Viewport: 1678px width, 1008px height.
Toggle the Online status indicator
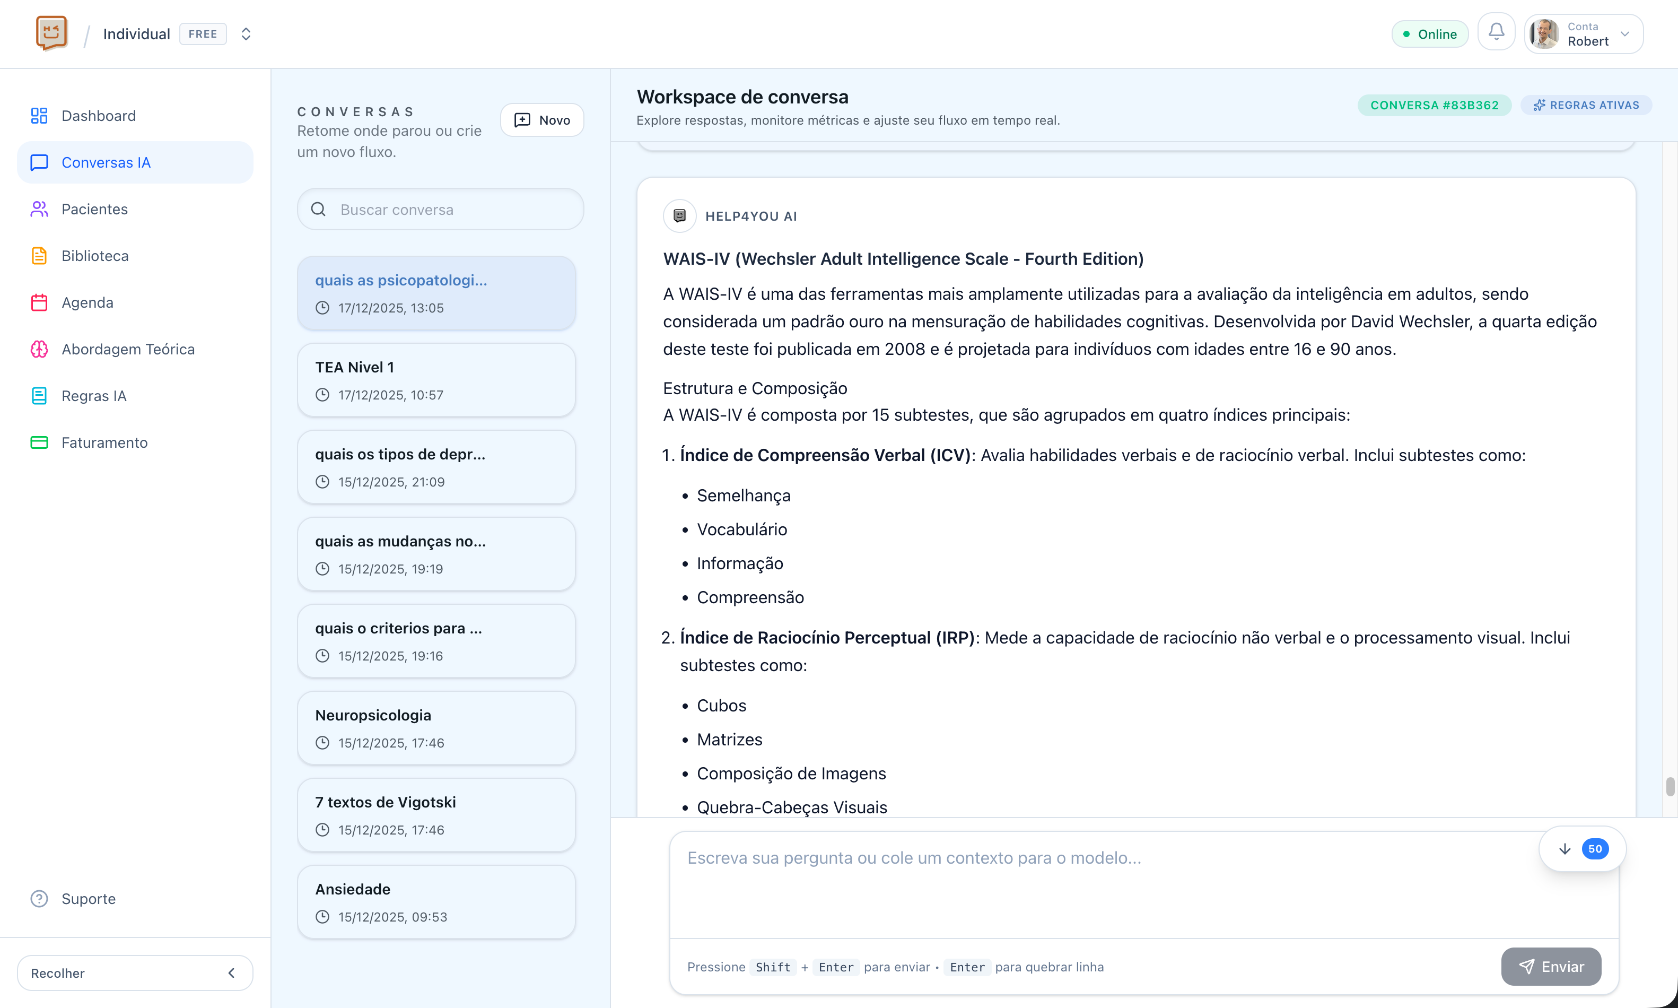pos(1430,33)
